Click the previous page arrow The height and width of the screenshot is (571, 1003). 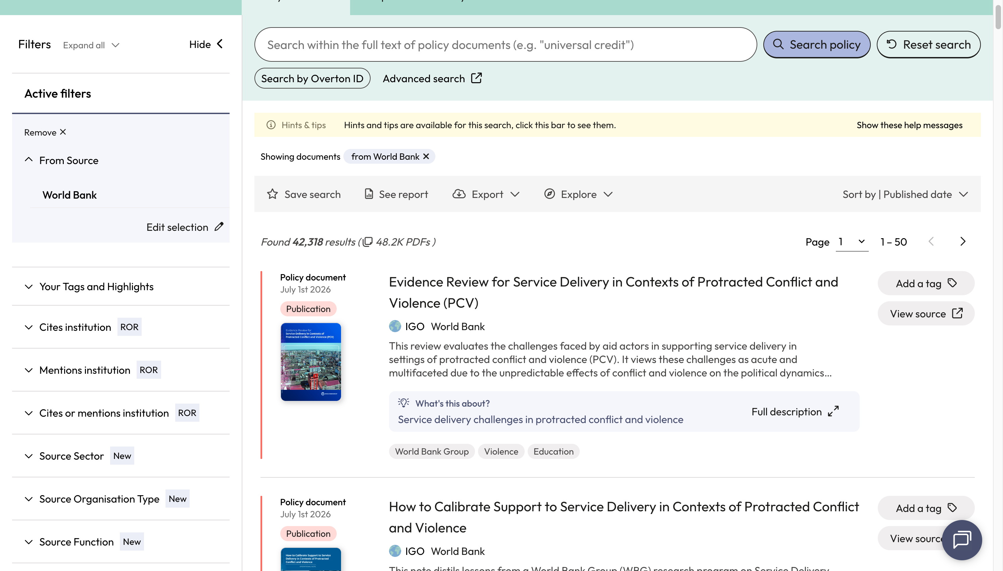click(931, 242)
